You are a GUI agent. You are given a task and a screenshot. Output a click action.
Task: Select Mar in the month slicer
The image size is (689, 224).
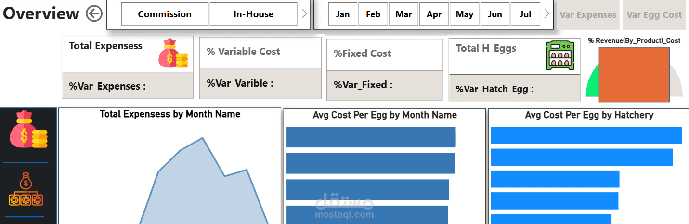(x=403, y=14)
